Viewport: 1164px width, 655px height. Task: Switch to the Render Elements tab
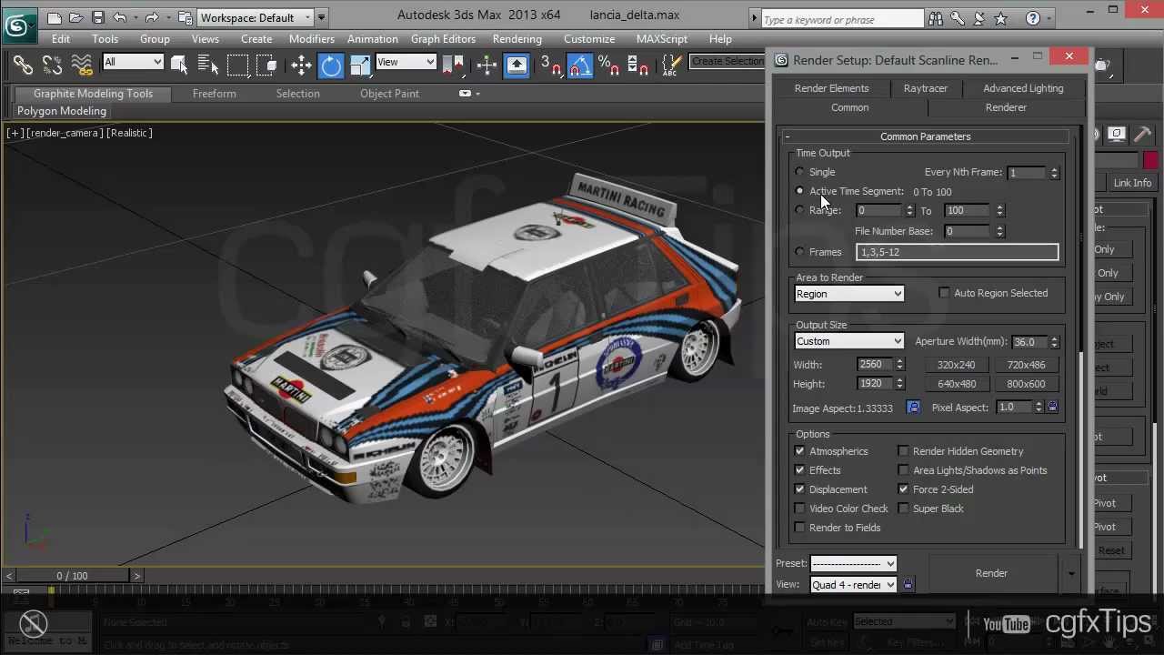[x=831, y=88]
